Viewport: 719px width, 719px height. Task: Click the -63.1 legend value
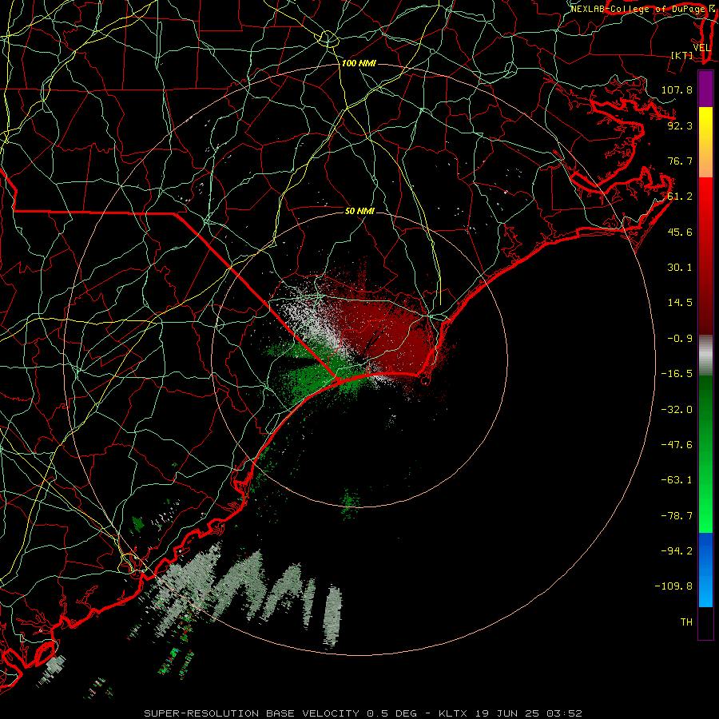point(677,480)
